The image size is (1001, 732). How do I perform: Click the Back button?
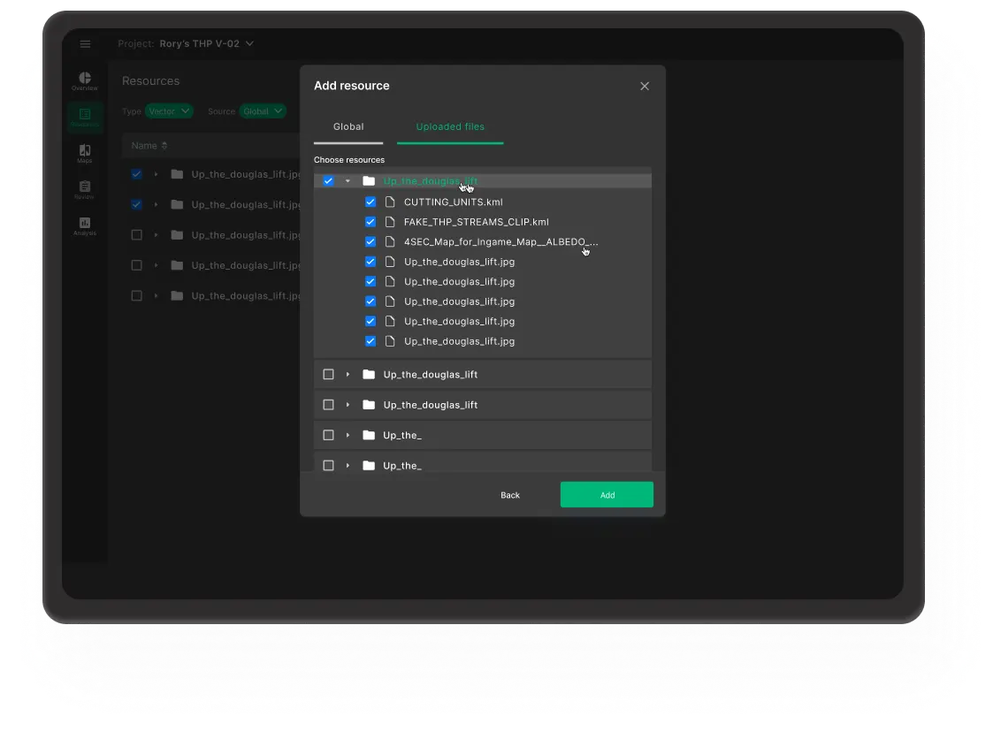tap(510, 495)
